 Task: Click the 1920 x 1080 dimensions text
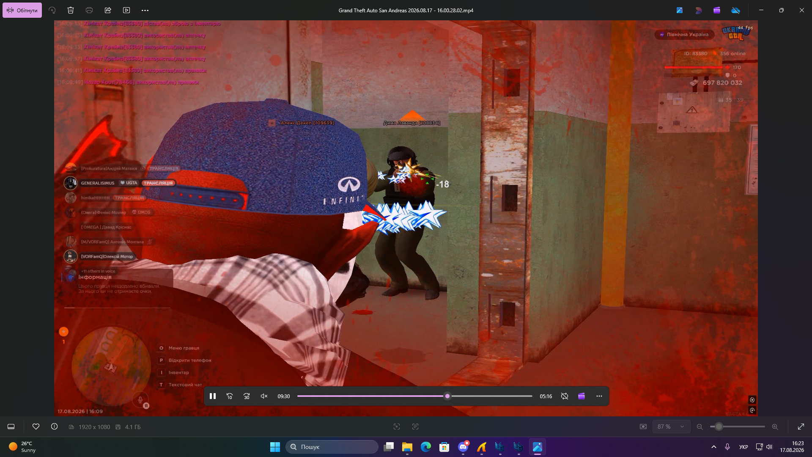pos(94,427)
